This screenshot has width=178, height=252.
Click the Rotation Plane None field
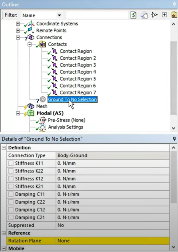(113, 241)
